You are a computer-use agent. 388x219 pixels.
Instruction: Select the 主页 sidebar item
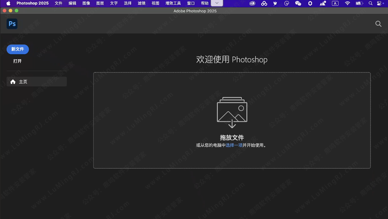(37, 81)
